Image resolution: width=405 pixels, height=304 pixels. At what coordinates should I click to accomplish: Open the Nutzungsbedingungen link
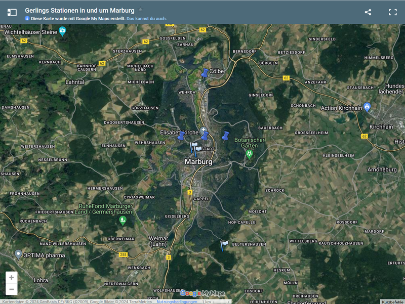pos(177,301)
